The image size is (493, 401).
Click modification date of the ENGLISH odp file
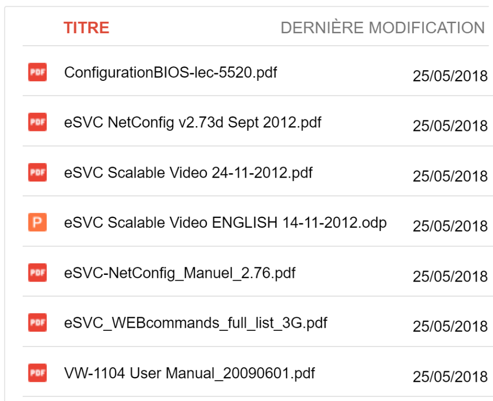pos(450,226)
